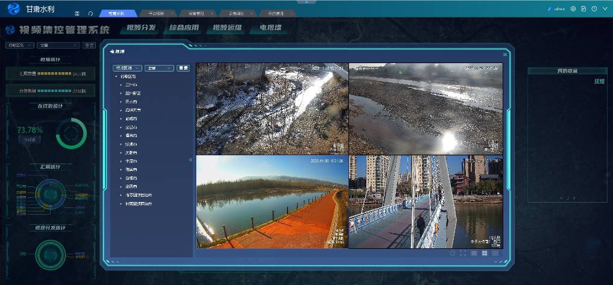The image size is (613, 285).
Task: Switch to the four-pane video layout
Action: tap(485, 253)
